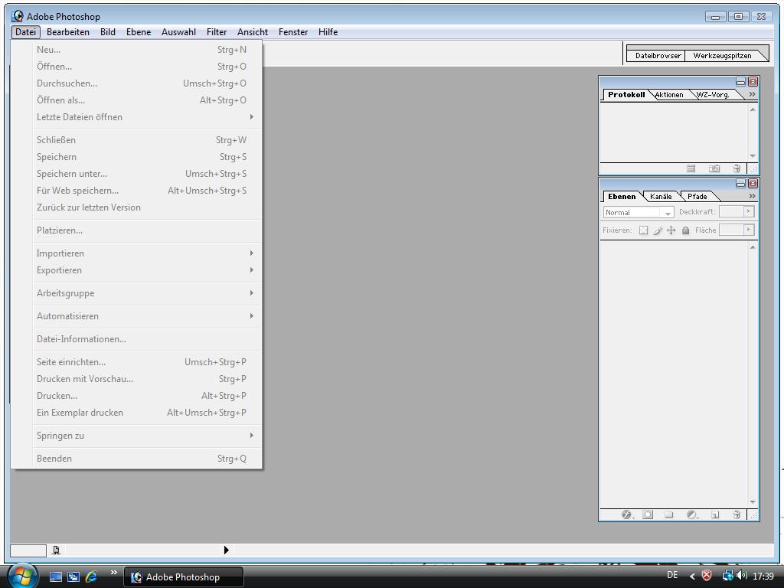The width and height of the screenshot is (784, 588).
Task: Click the create new layer icon
Action: click(x=715, y=514)
